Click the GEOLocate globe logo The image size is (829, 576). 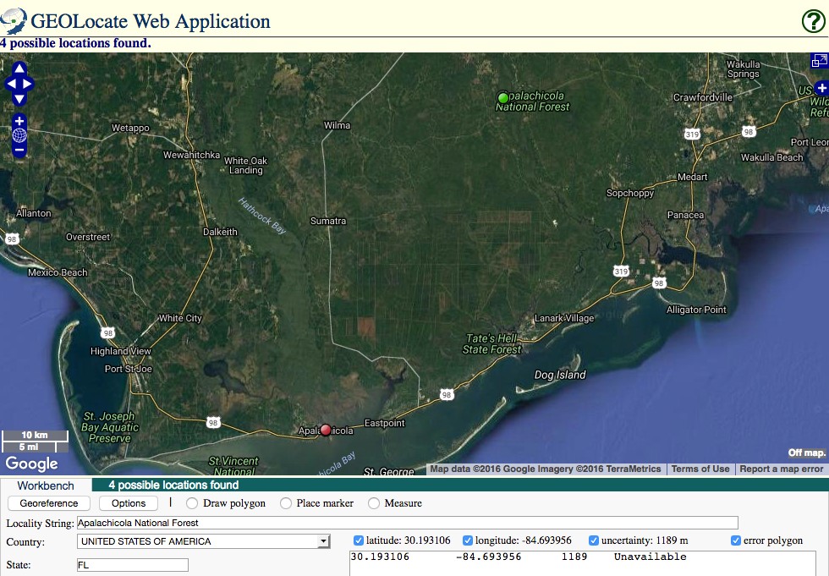14,21
